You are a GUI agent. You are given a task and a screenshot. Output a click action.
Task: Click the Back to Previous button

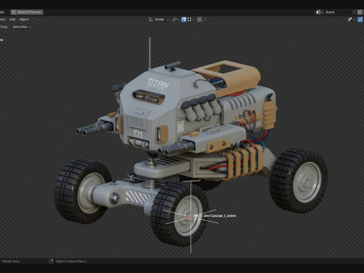27,12
